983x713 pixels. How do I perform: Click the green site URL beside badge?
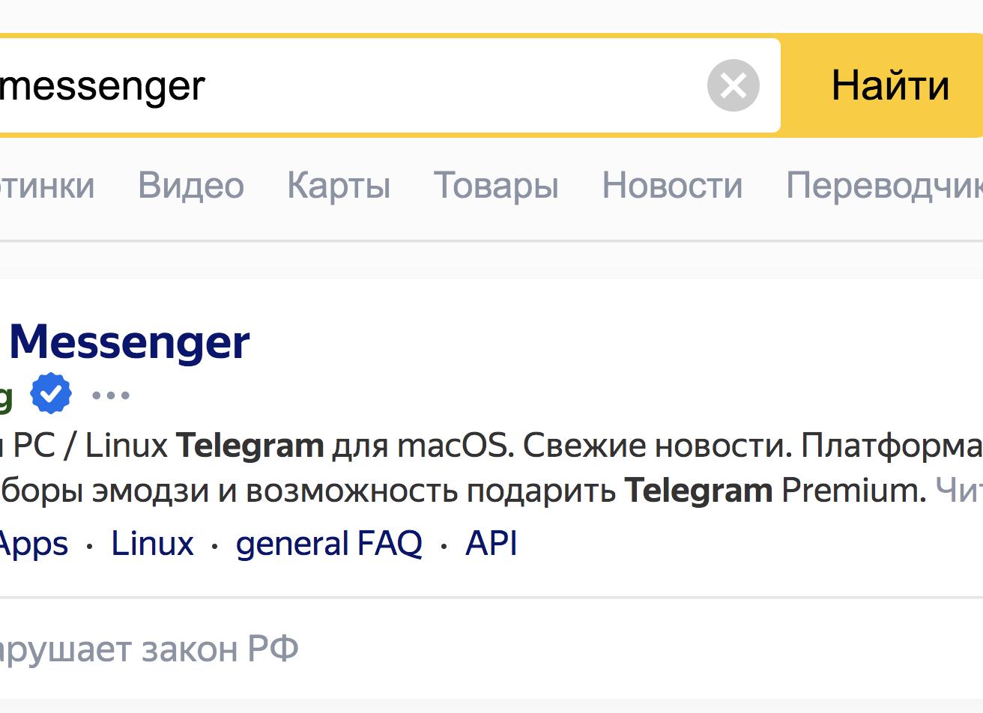click(6, 395)
